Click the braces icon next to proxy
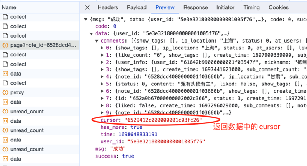Screen dimensions: 307x166 click(5, 92)
